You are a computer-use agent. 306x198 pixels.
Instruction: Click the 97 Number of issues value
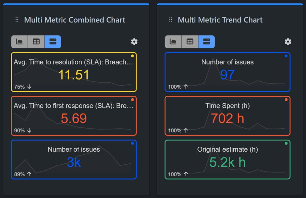point(227,75)
